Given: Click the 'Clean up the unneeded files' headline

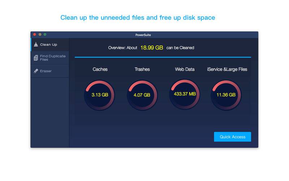Looking at the screenshot, I should click(x=138, y=18).
